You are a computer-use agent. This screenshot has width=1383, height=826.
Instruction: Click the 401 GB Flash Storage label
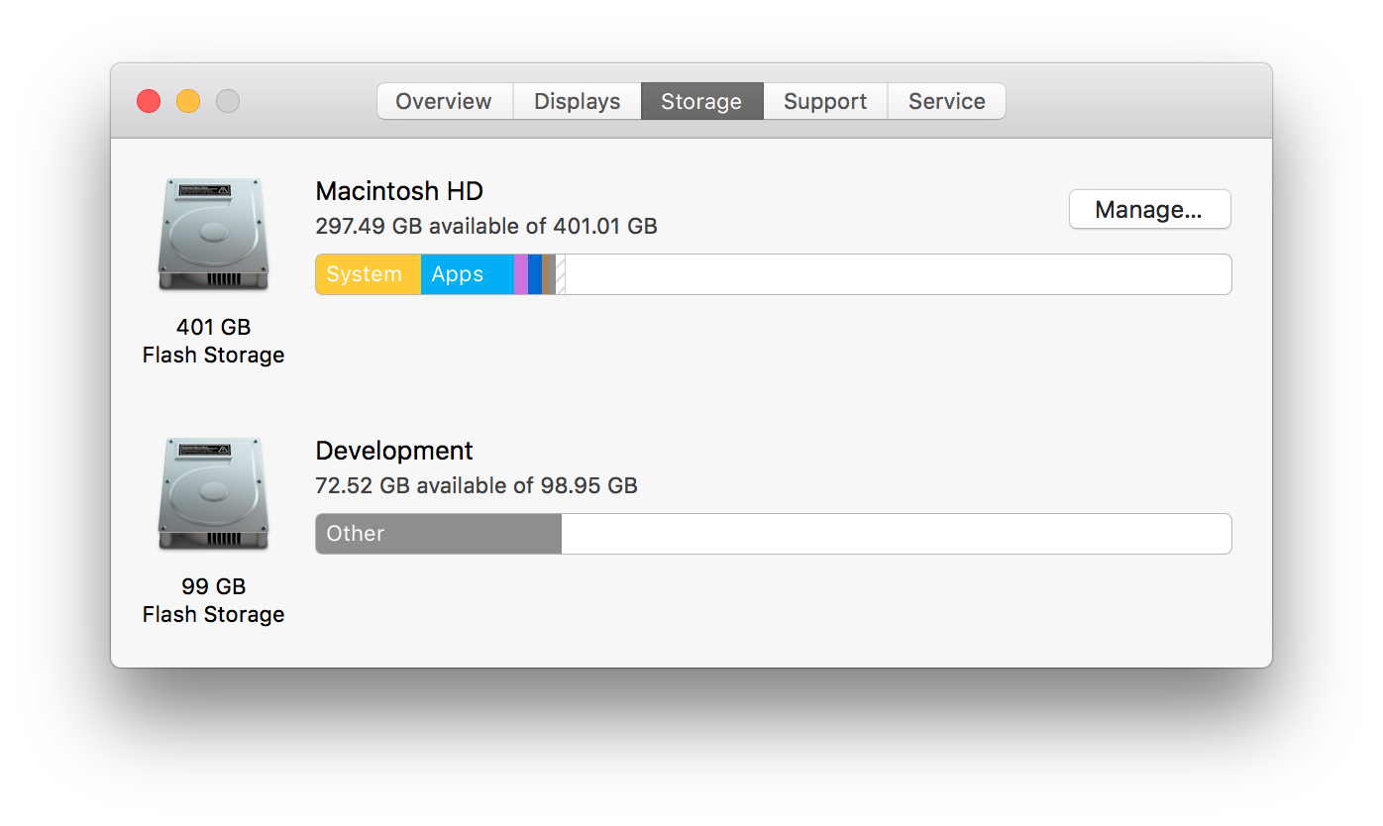click(213, 341)
